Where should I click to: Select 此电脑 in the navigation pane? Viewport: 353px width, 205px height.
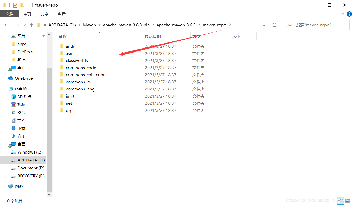click(21, 89)
